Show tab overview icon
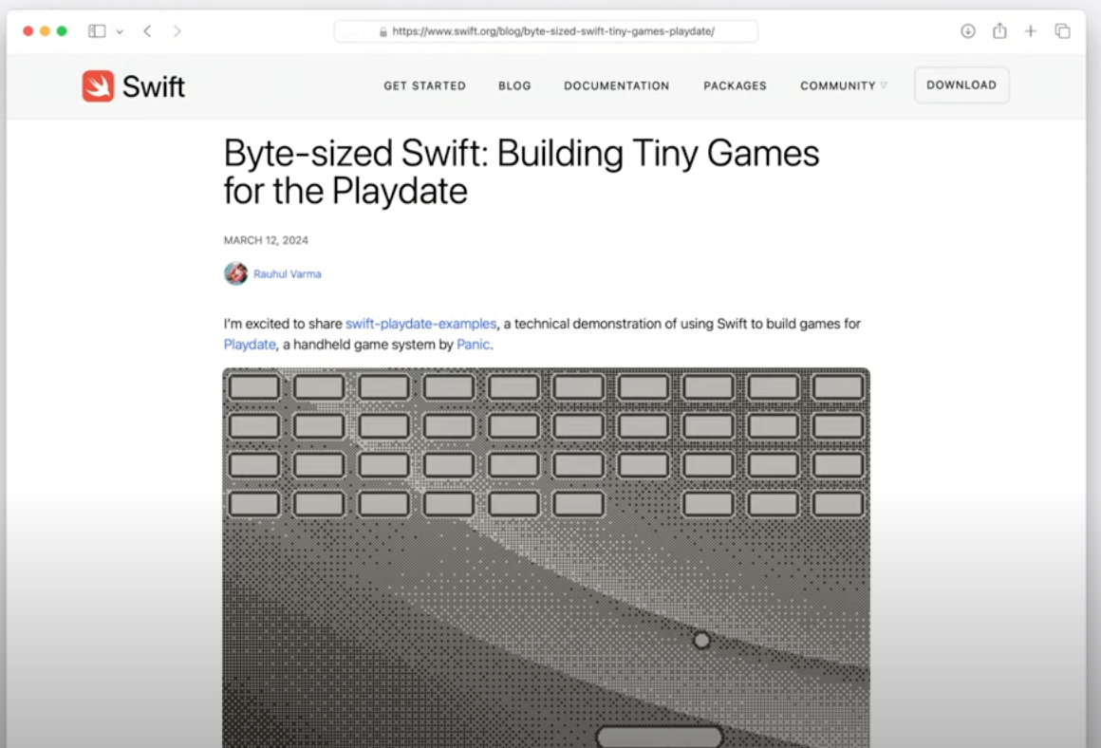Viewport: 1101px width, 748px height. pyautogui.click(x=1062, y=31)
